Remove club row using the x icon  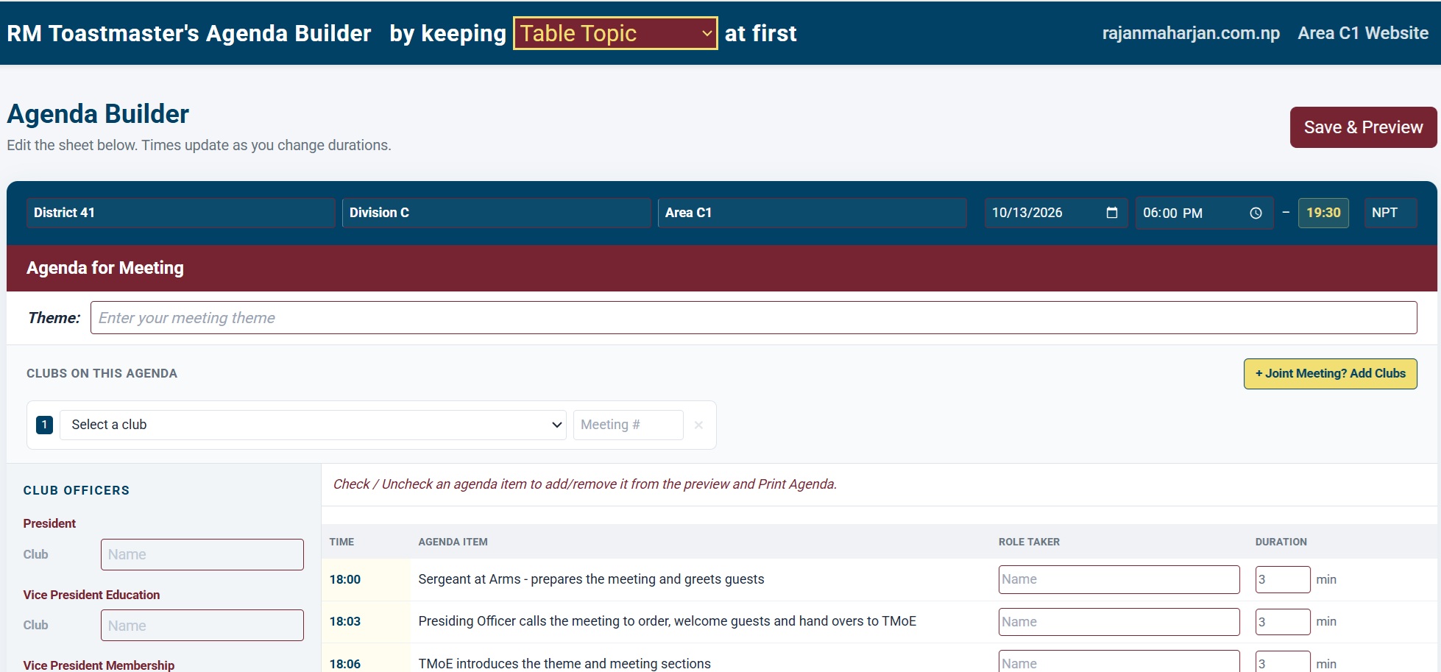click(698, 425)
